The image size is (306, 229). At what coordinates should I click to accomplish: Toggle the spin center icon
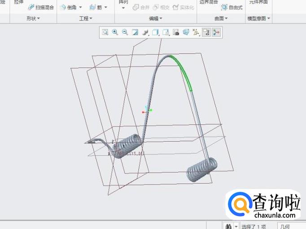point(216,32)
